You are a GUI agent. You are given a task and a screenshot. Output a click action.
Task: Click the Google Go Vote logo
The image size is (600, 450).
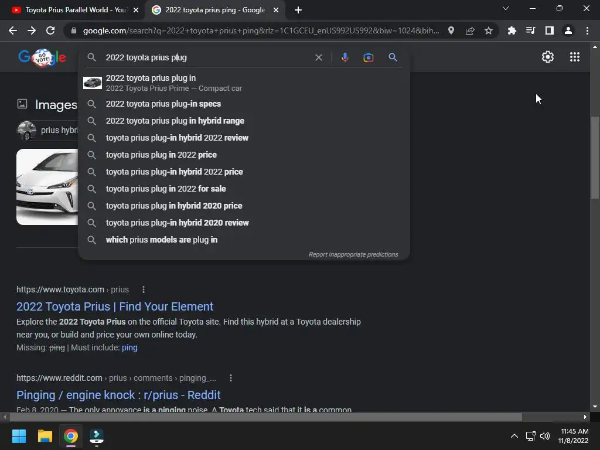tap(42, 57)
